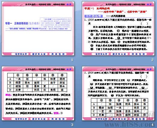Select the slide 2 thumbnail

click(x=118, y=28)
